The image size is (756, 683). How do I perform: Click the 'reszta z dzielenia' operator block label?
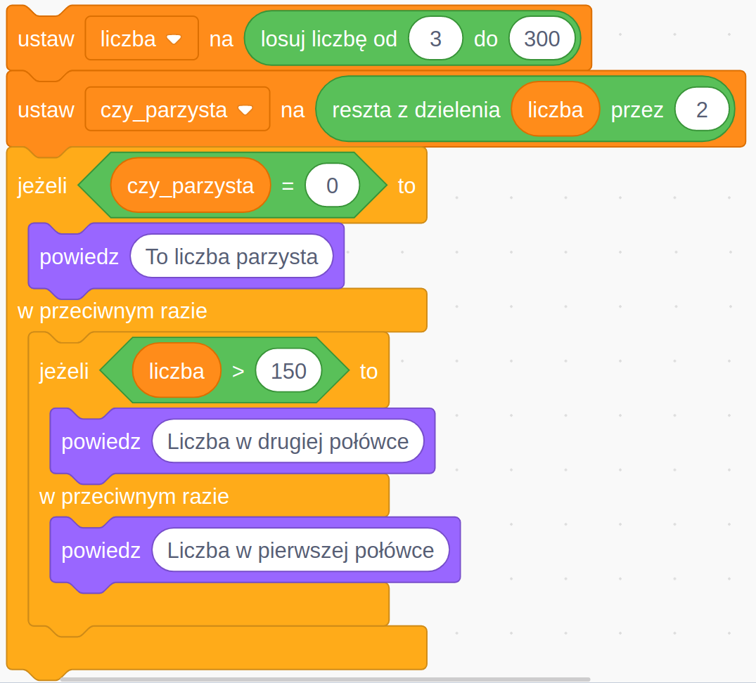tap(416, 110)
